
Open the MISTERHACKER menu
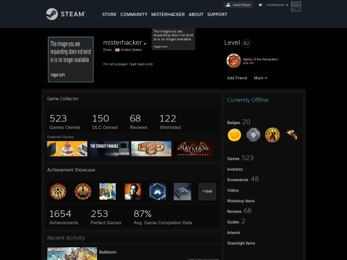tap(168, 14)
